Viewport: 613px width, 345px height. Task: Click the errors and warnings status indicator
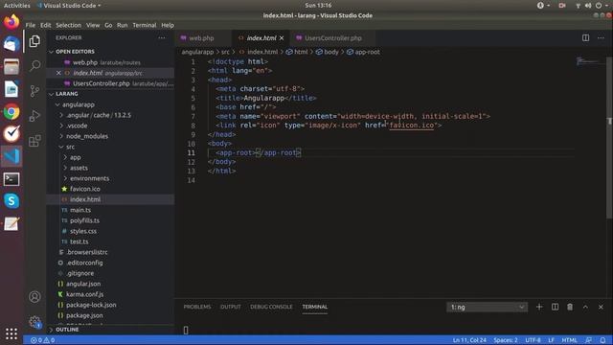tap(42, 340)
